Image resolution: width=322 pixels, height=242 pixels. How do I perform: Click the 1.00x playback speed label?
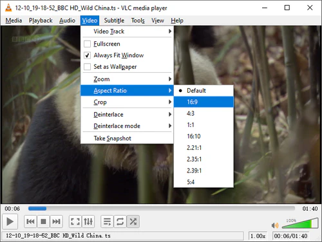[258, 236]
